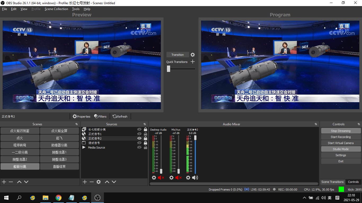Open the Help menu
Viewport: 362px width, 203px height.
point(87,9)
